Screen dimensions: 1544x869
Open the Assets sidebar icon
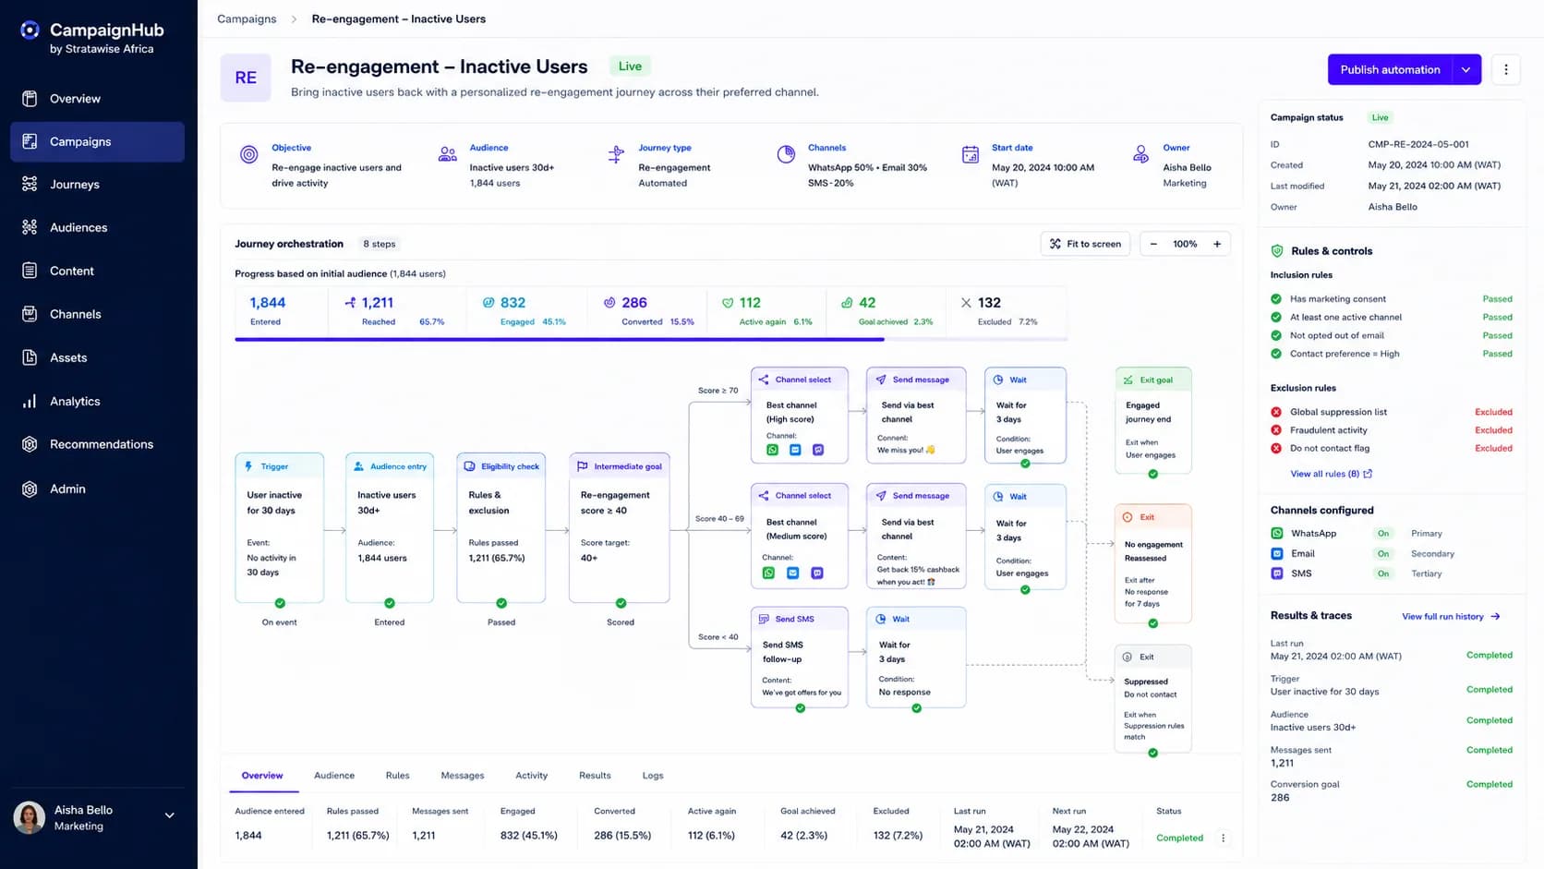[x=30, y=357]
